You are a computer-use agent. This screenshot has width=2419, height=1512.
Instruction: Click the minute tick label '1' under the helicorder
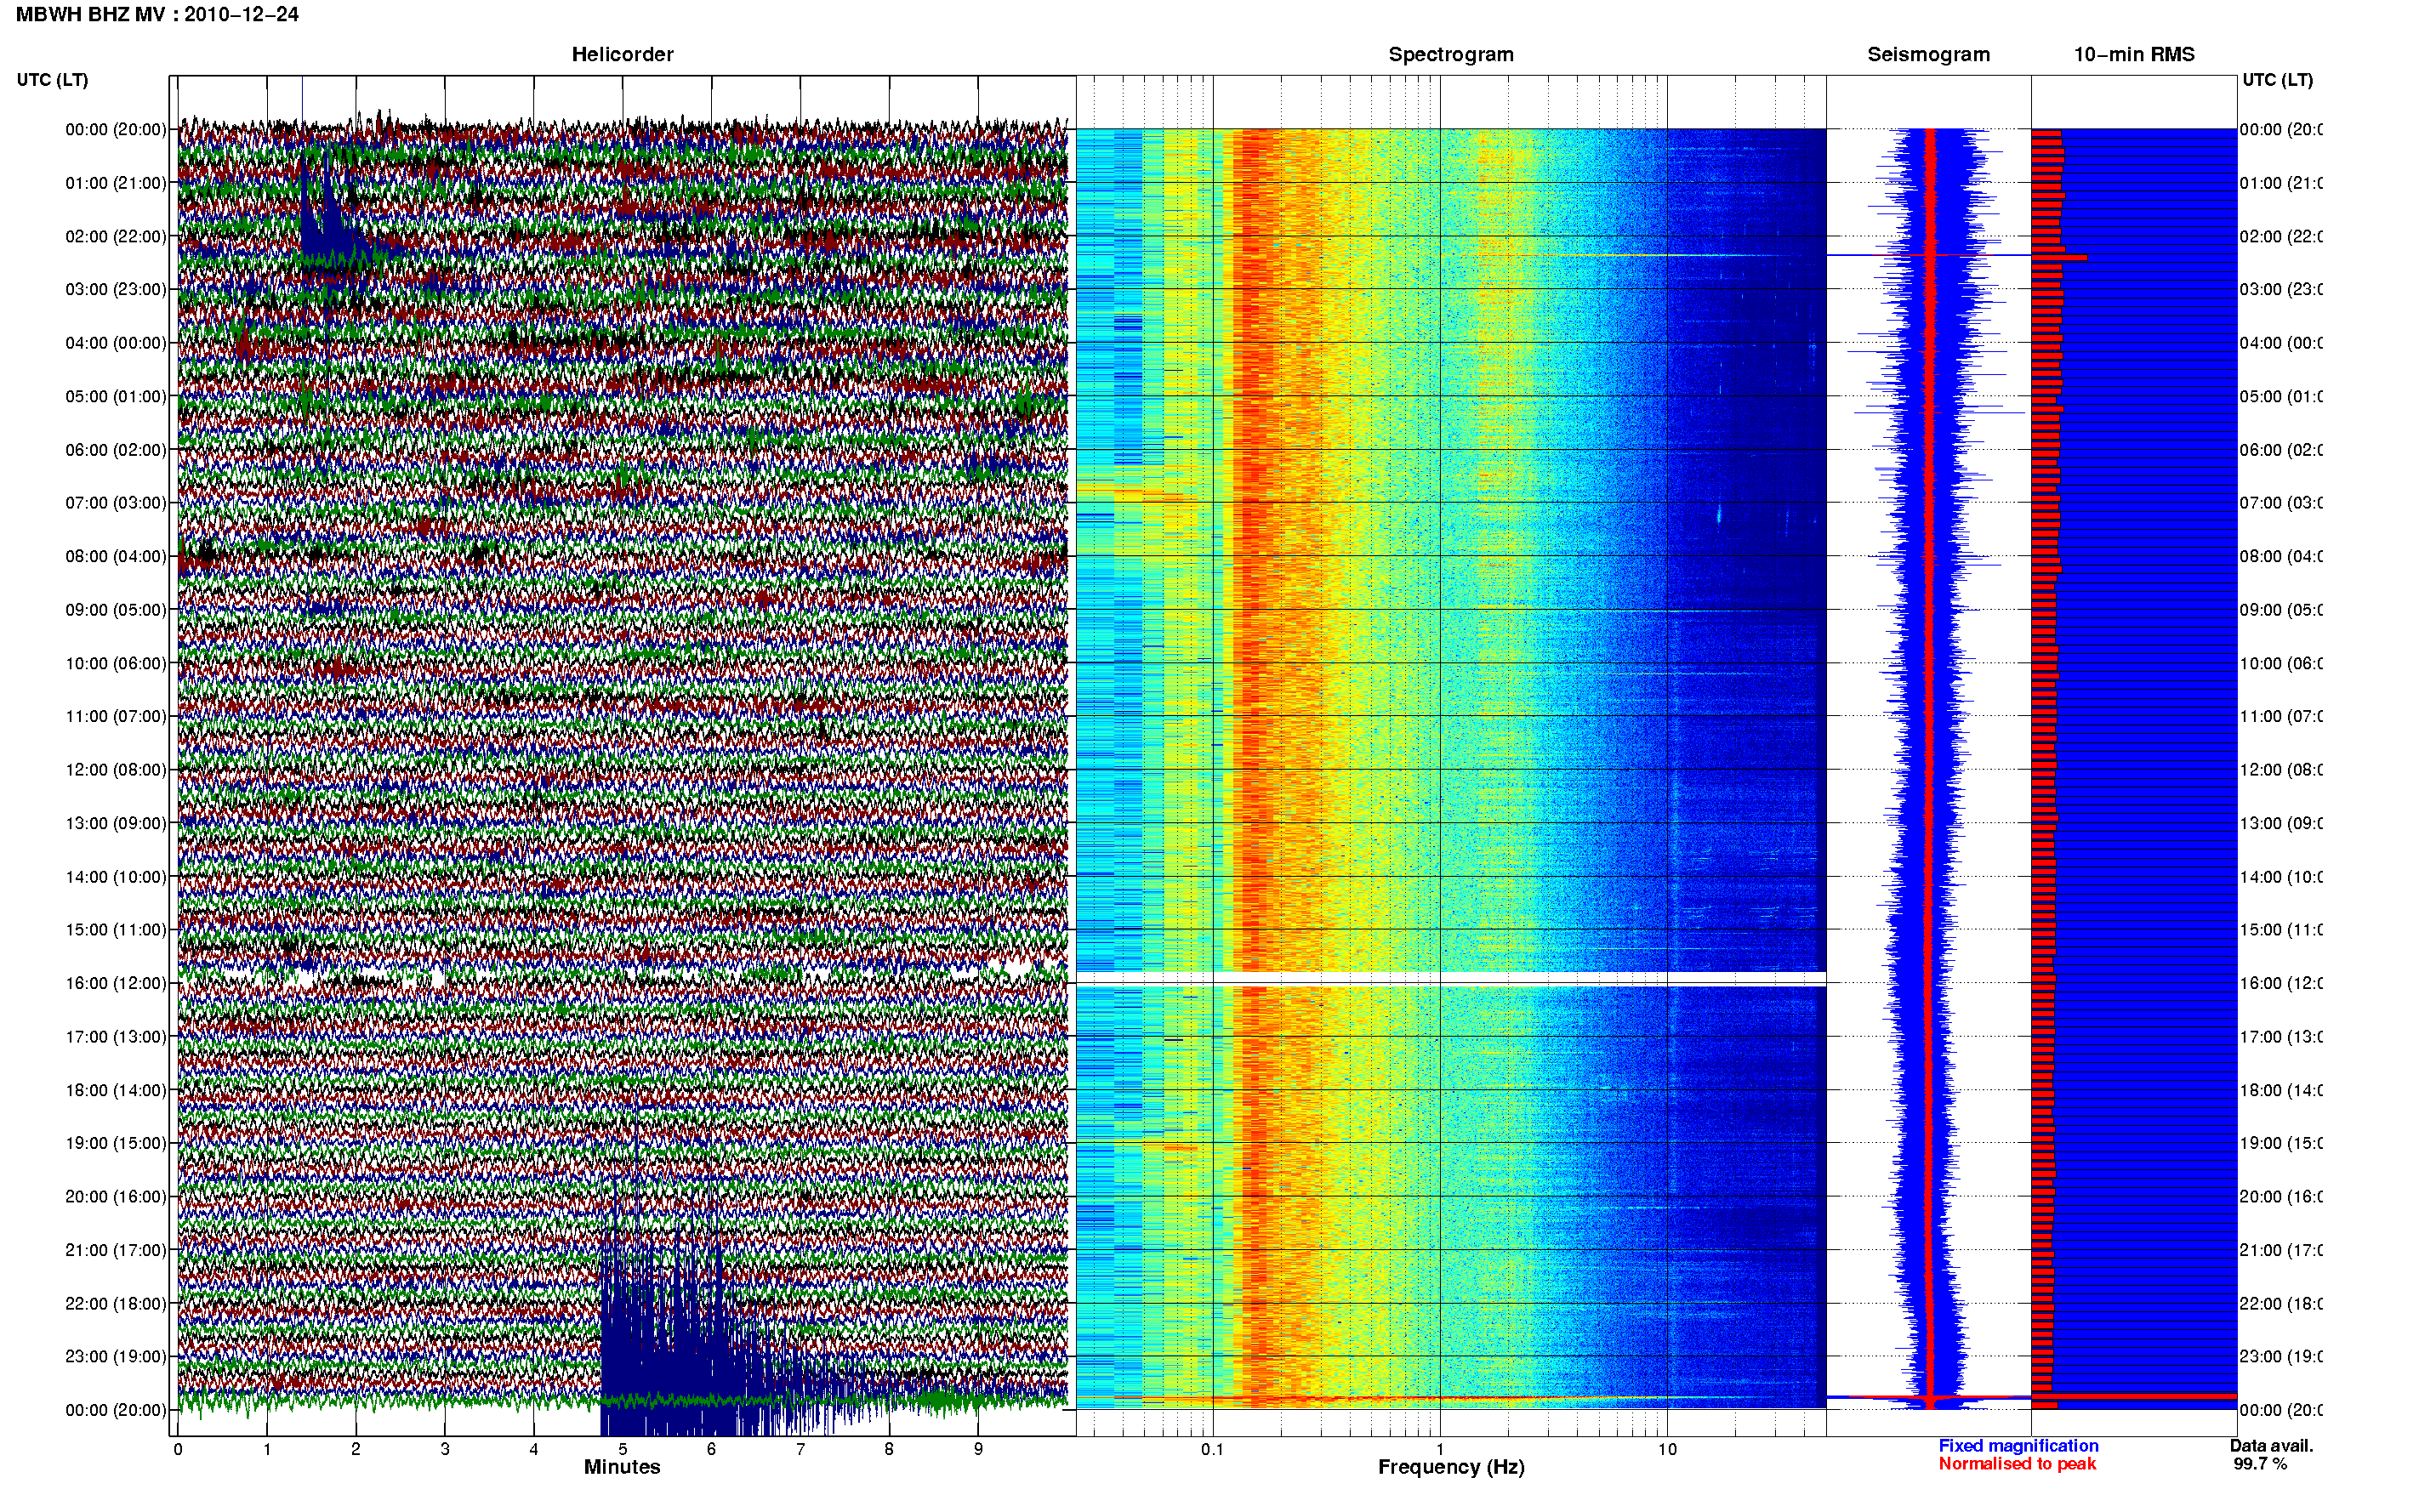[x=267, y=1449]
